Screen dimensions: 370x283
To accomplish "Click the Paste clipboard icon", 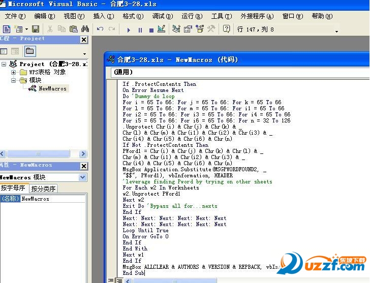I will click(x=73, y=29).
